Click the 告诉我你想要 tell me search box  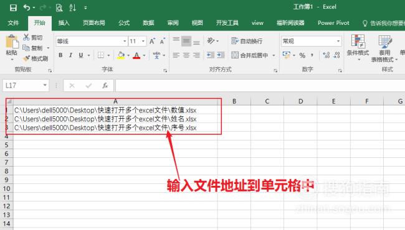(383, 23)
